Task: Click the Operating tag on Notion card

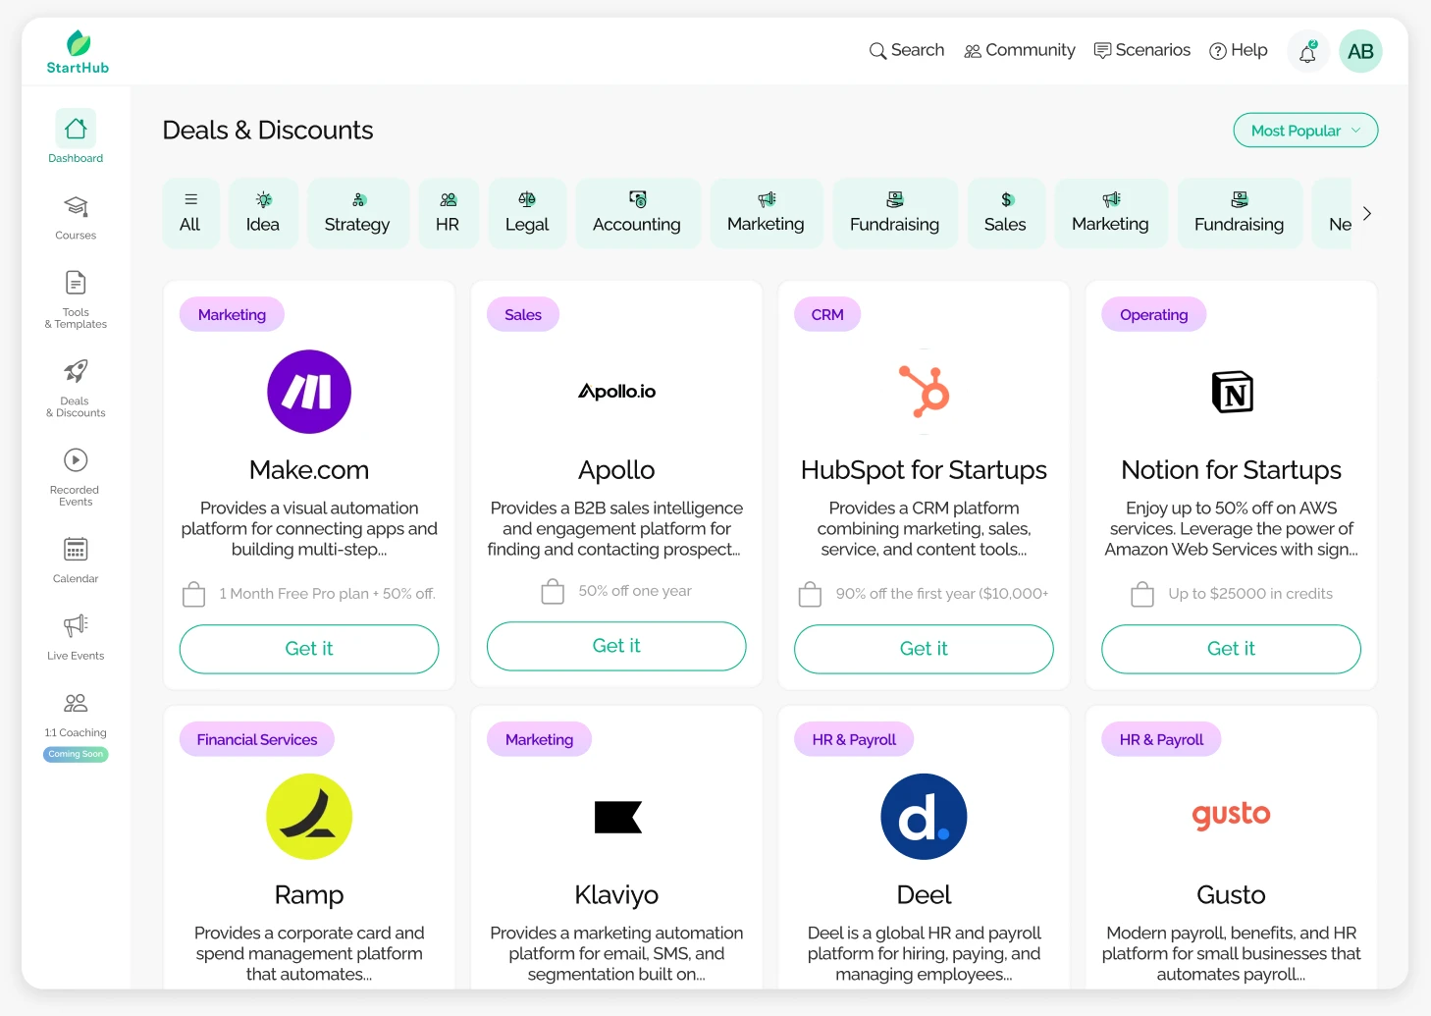Action: coord(1154,314)
